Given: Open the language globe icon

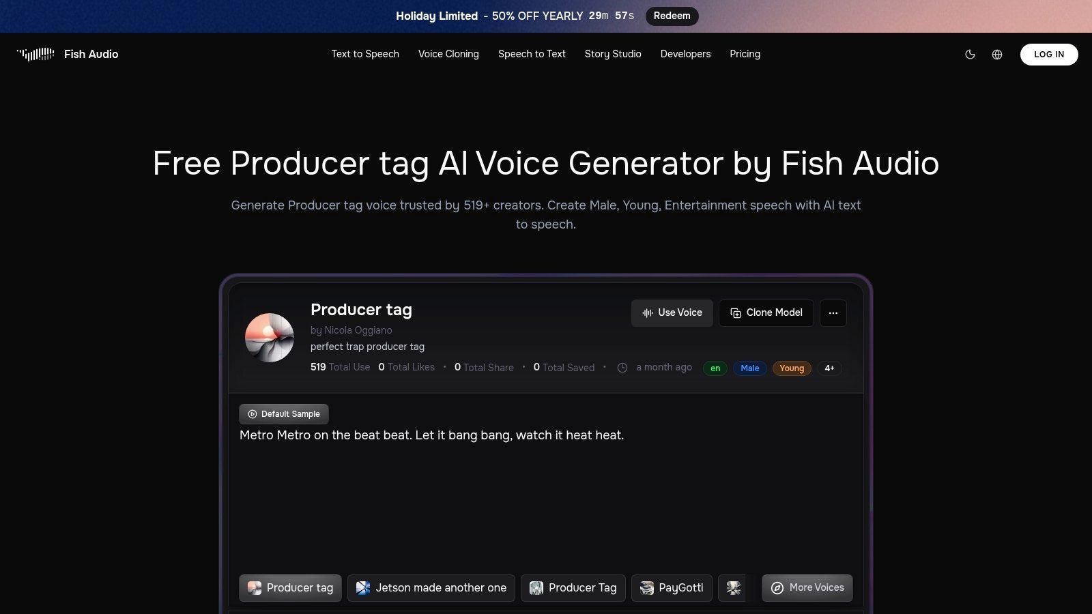Looking at the screenshot, I should (x=996, y=54).
